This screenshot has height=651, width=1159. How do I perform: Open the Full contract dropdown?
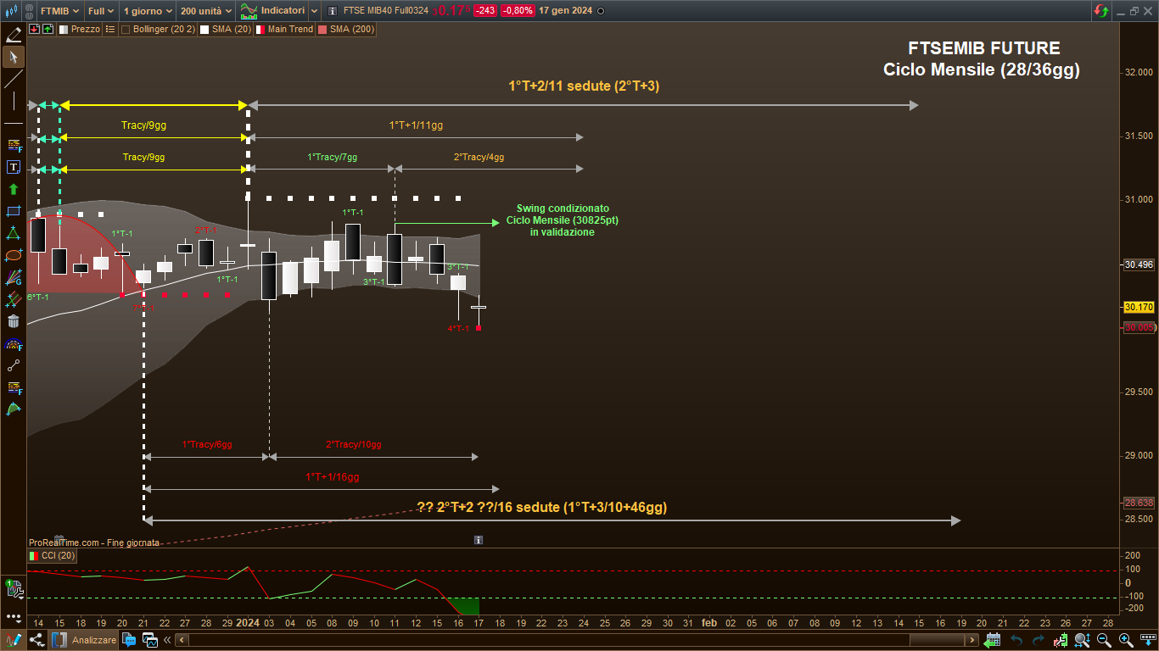pos(101,11)
